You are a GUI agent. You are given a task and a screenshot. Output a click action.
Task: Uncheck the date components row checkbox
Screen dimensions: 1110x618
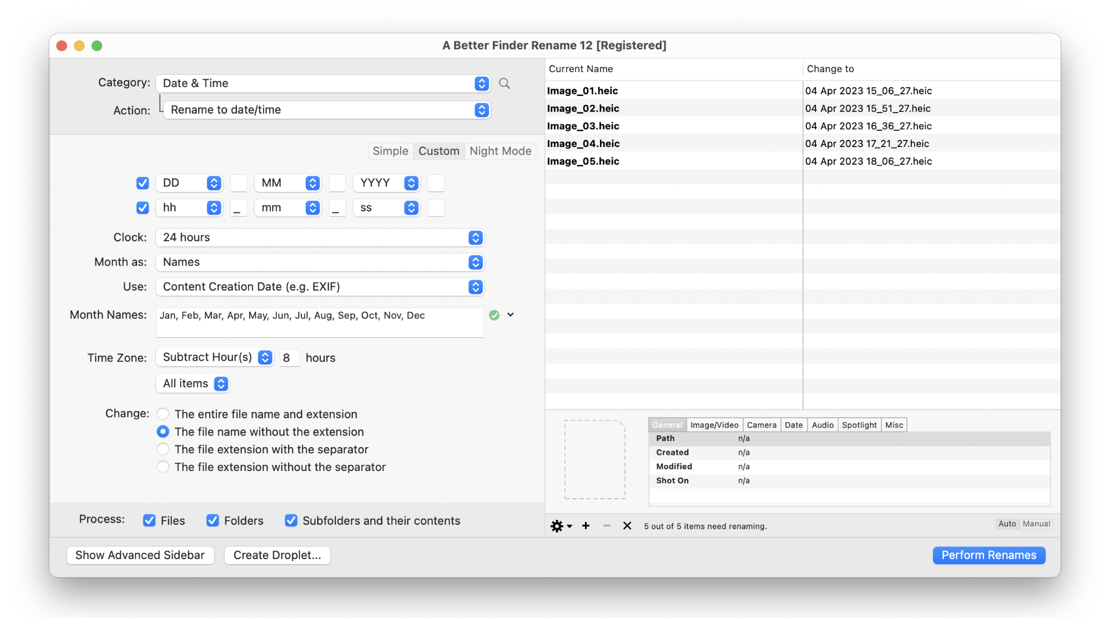click(143, 183)
